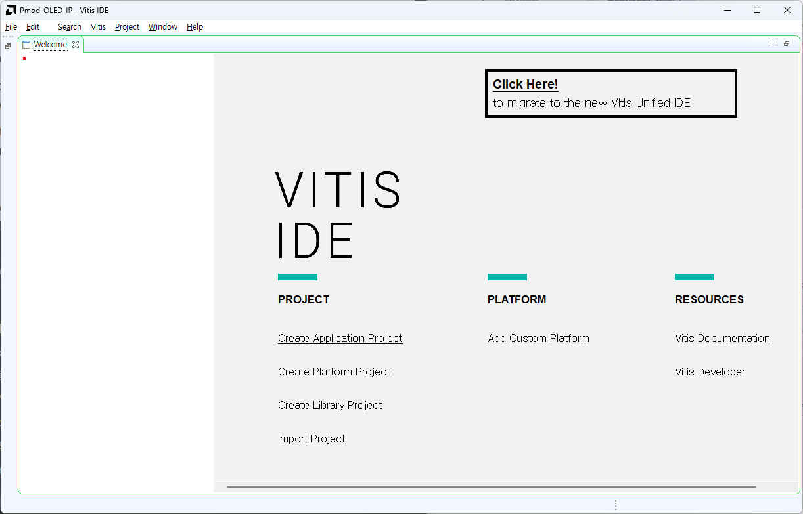
Task: Select the Welcome tab
Action: (51, 45)
